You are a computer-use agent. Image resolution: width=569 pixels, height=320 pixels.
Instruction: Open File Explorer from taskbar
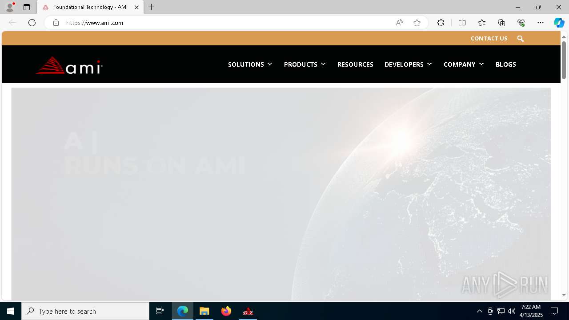204,311
